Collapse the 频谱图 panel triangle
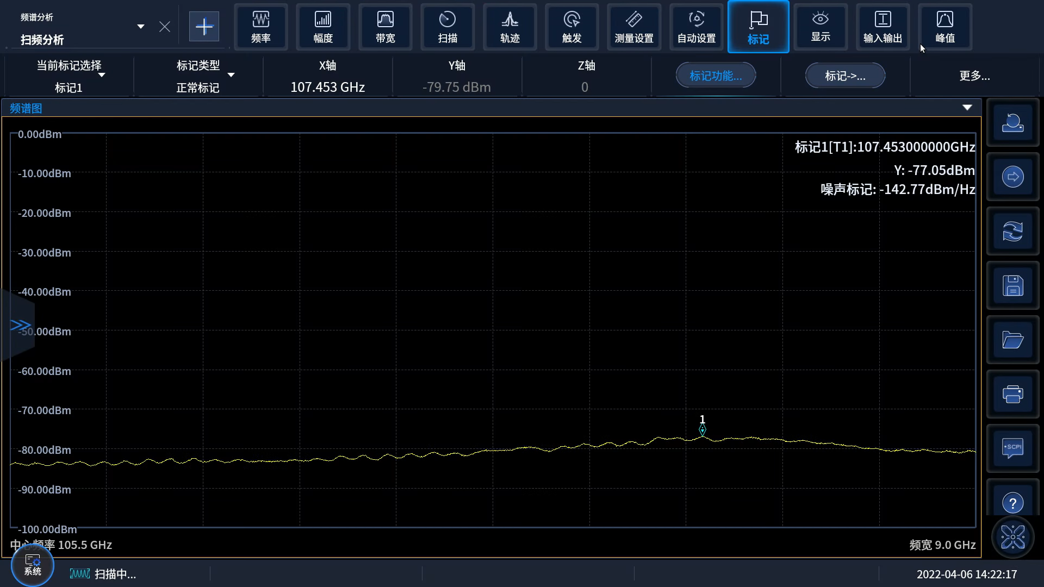This screenshot has height=587, width=1044. (967, 108)
